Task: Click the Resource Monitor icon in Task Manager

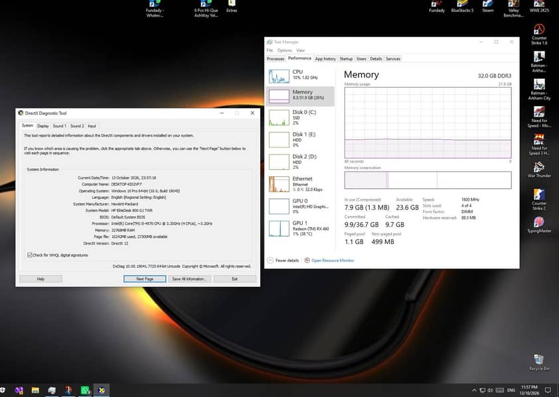Action: (307, 260)
